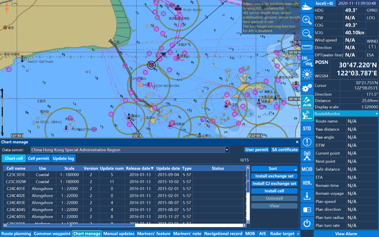Open the Sort dropdown button
The width and height of the screenshot is (379, 237).
[x=274, y=169]
